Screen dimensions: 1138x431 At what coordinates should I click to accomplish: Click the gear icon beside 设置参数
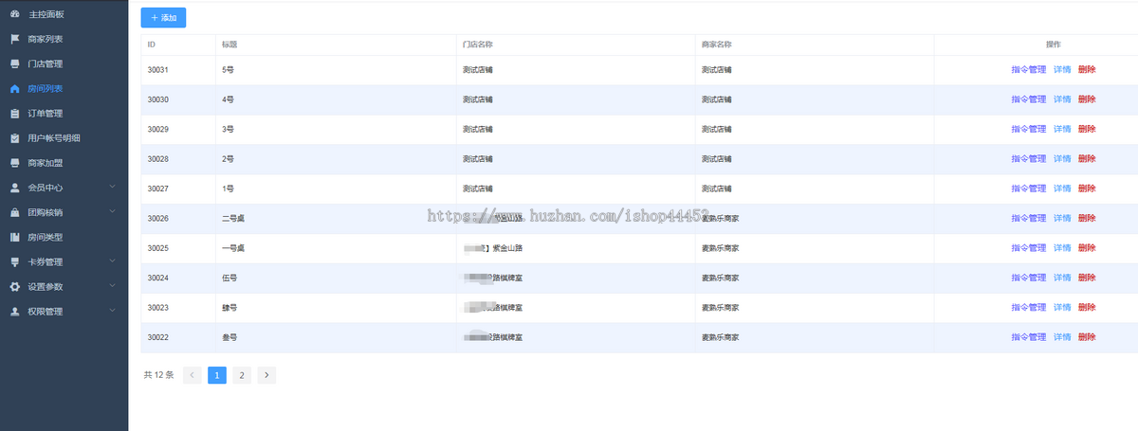pos(14,286)
